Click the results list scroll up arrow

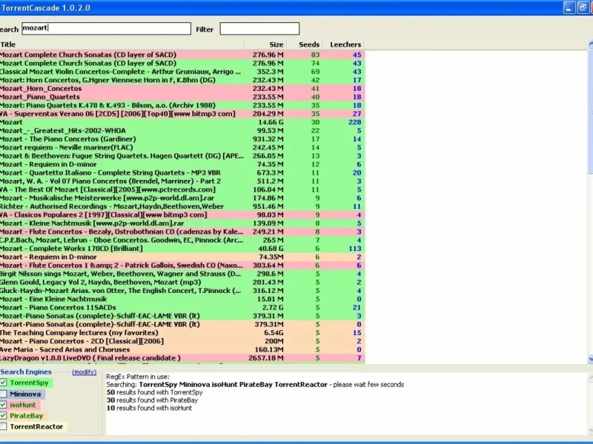click(x=589, y=45)
